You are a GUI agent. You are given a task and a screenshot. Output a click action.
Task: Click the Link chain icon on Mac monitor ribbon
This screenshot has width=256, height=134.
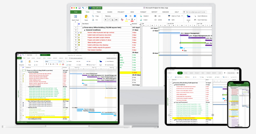coord(155,16)
